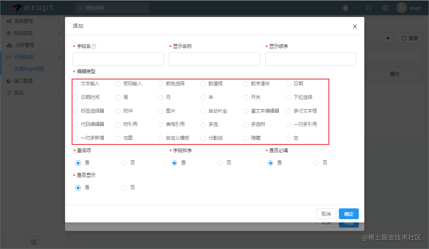Select 富文本编辑器 edit type

tap(246, 111)
